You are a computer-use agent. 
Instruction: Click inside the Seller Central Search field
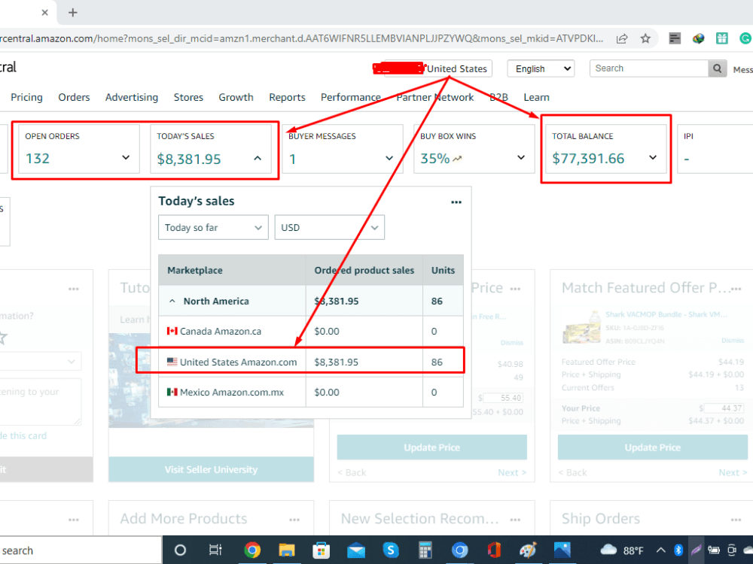(649, 68)
